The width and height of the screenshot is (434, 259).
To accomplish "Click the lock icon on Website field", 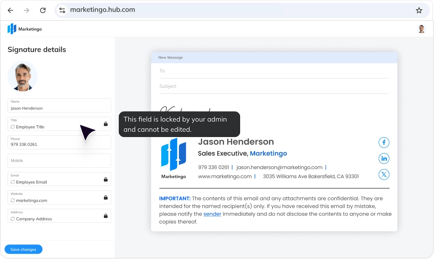I will [106, 197].
